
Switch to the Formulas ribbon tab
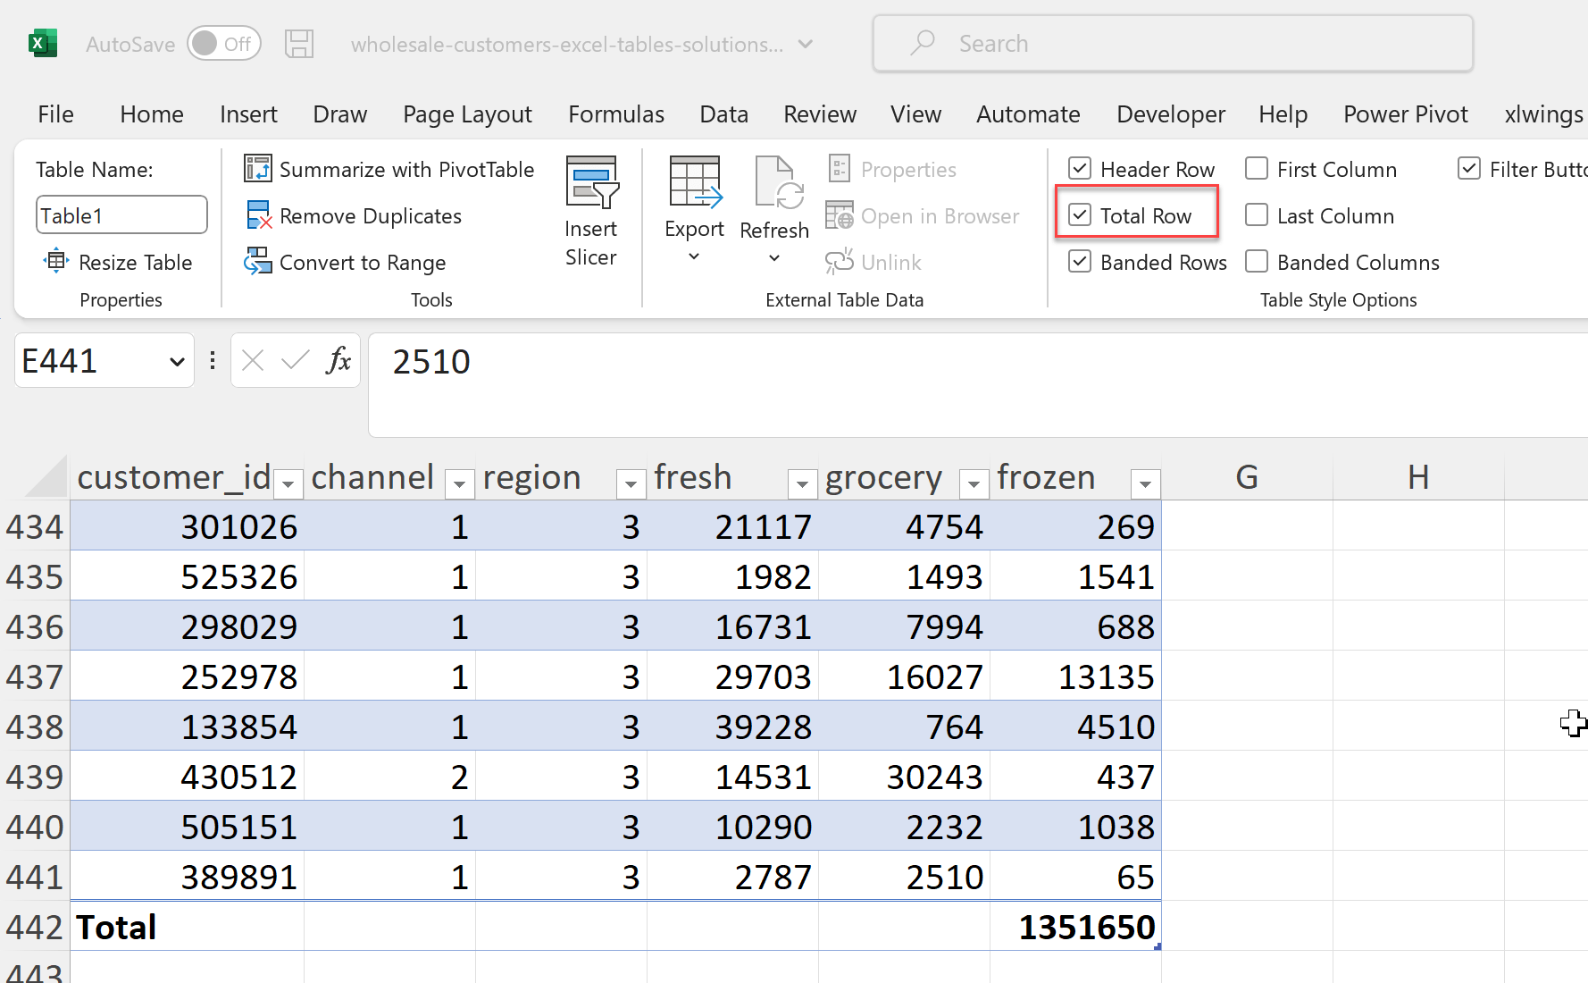coord(615,114)
